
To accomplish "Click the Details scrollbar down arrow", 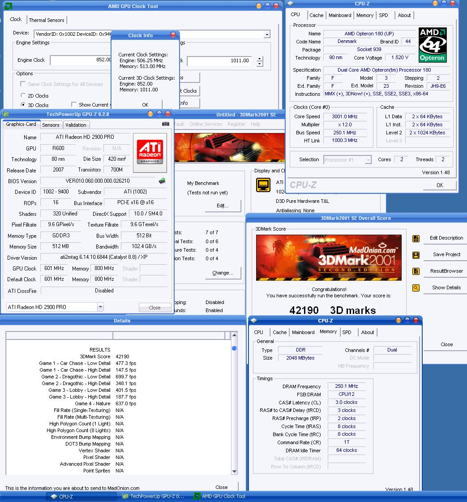I will pos(234,471).
